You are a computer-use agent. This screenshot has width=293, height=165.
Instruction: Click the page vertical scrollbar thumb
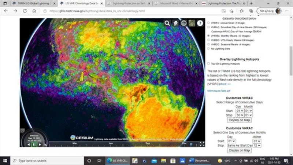point(291,61)
